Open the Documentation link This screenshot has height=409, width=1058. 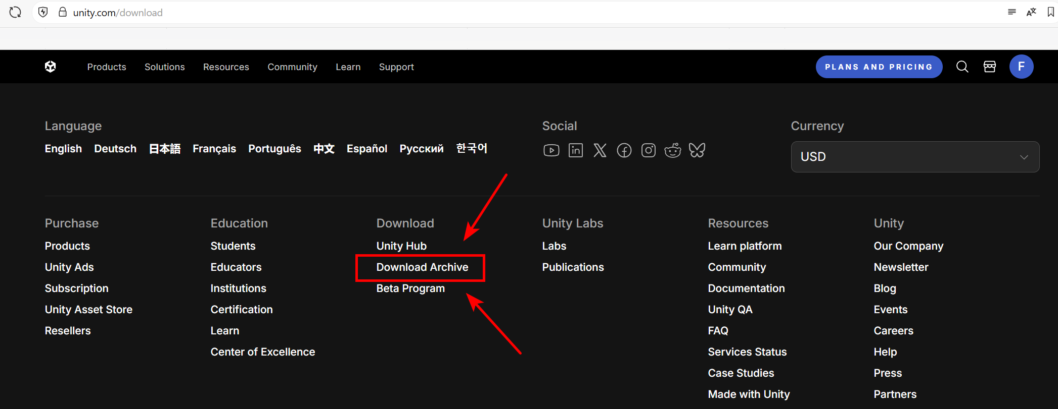746,288
